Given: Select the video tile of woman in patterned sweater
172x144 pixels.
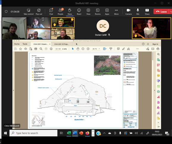Looking at the screenshot, I should point(152,28).
